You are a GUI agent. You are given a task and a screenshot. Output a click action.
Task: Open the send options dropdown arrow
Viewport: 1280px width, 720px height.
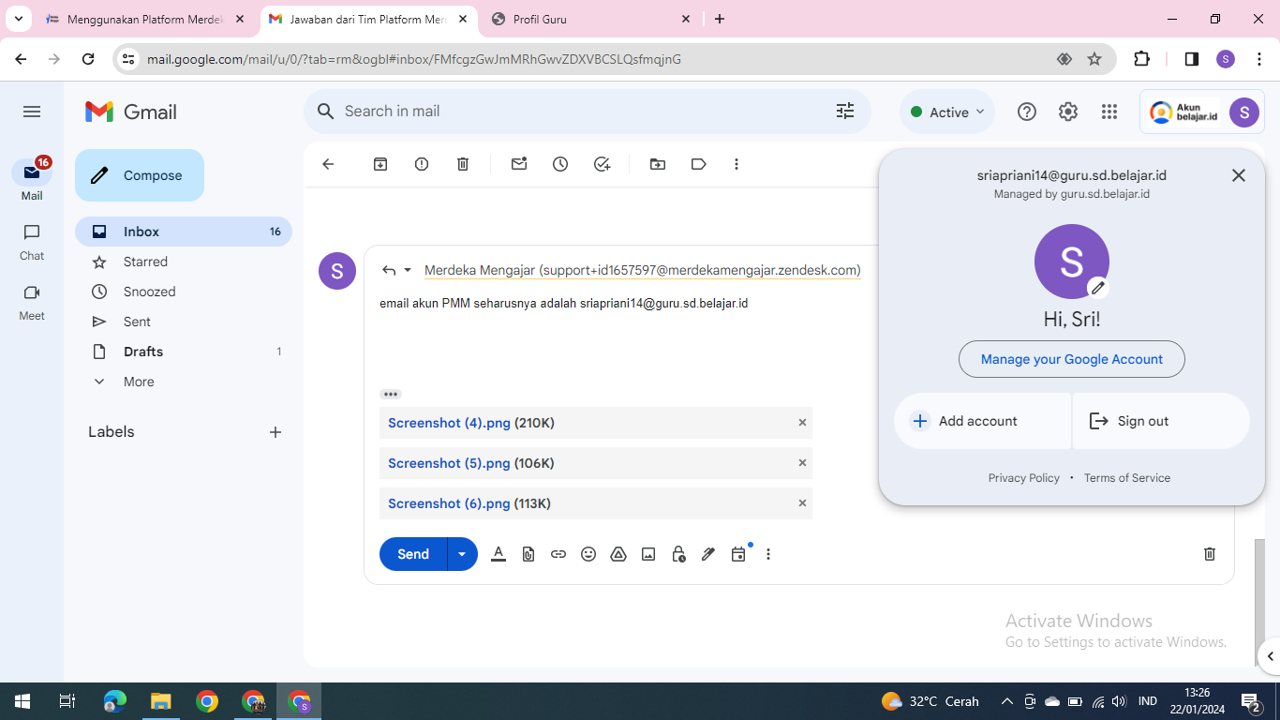pyautogui.click(x=462, y=554)
